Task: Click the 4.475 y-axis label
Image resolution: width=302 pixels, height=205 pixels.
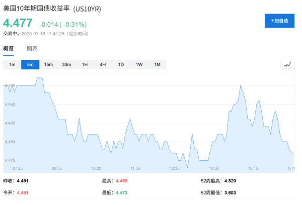Action: point(10,161)
